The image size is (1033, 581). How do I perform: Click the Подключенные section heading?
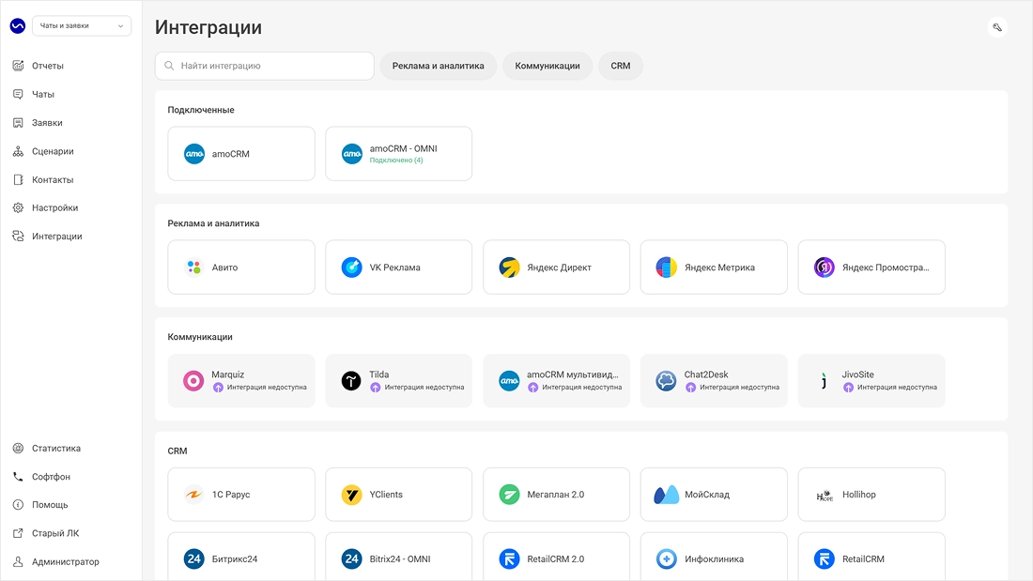[x=201, y=110]
